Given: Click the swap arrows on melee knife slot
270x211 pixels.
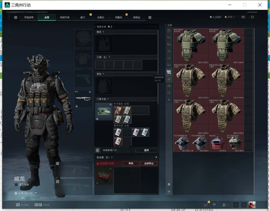Looking at the screenshot, I should [x=90, y=92].
